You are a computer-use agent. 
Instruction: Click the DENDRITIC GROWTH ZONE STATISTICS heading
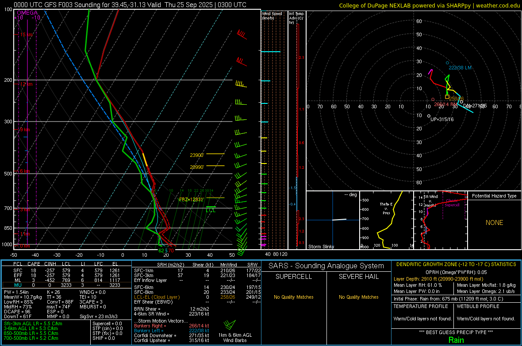click(456, 265)
